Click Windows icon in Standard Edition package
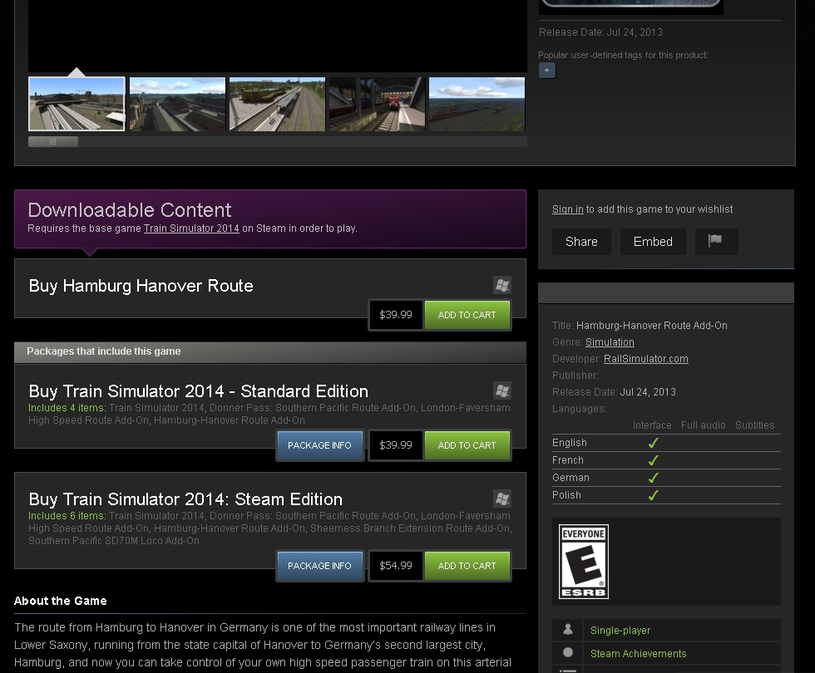 502,391
